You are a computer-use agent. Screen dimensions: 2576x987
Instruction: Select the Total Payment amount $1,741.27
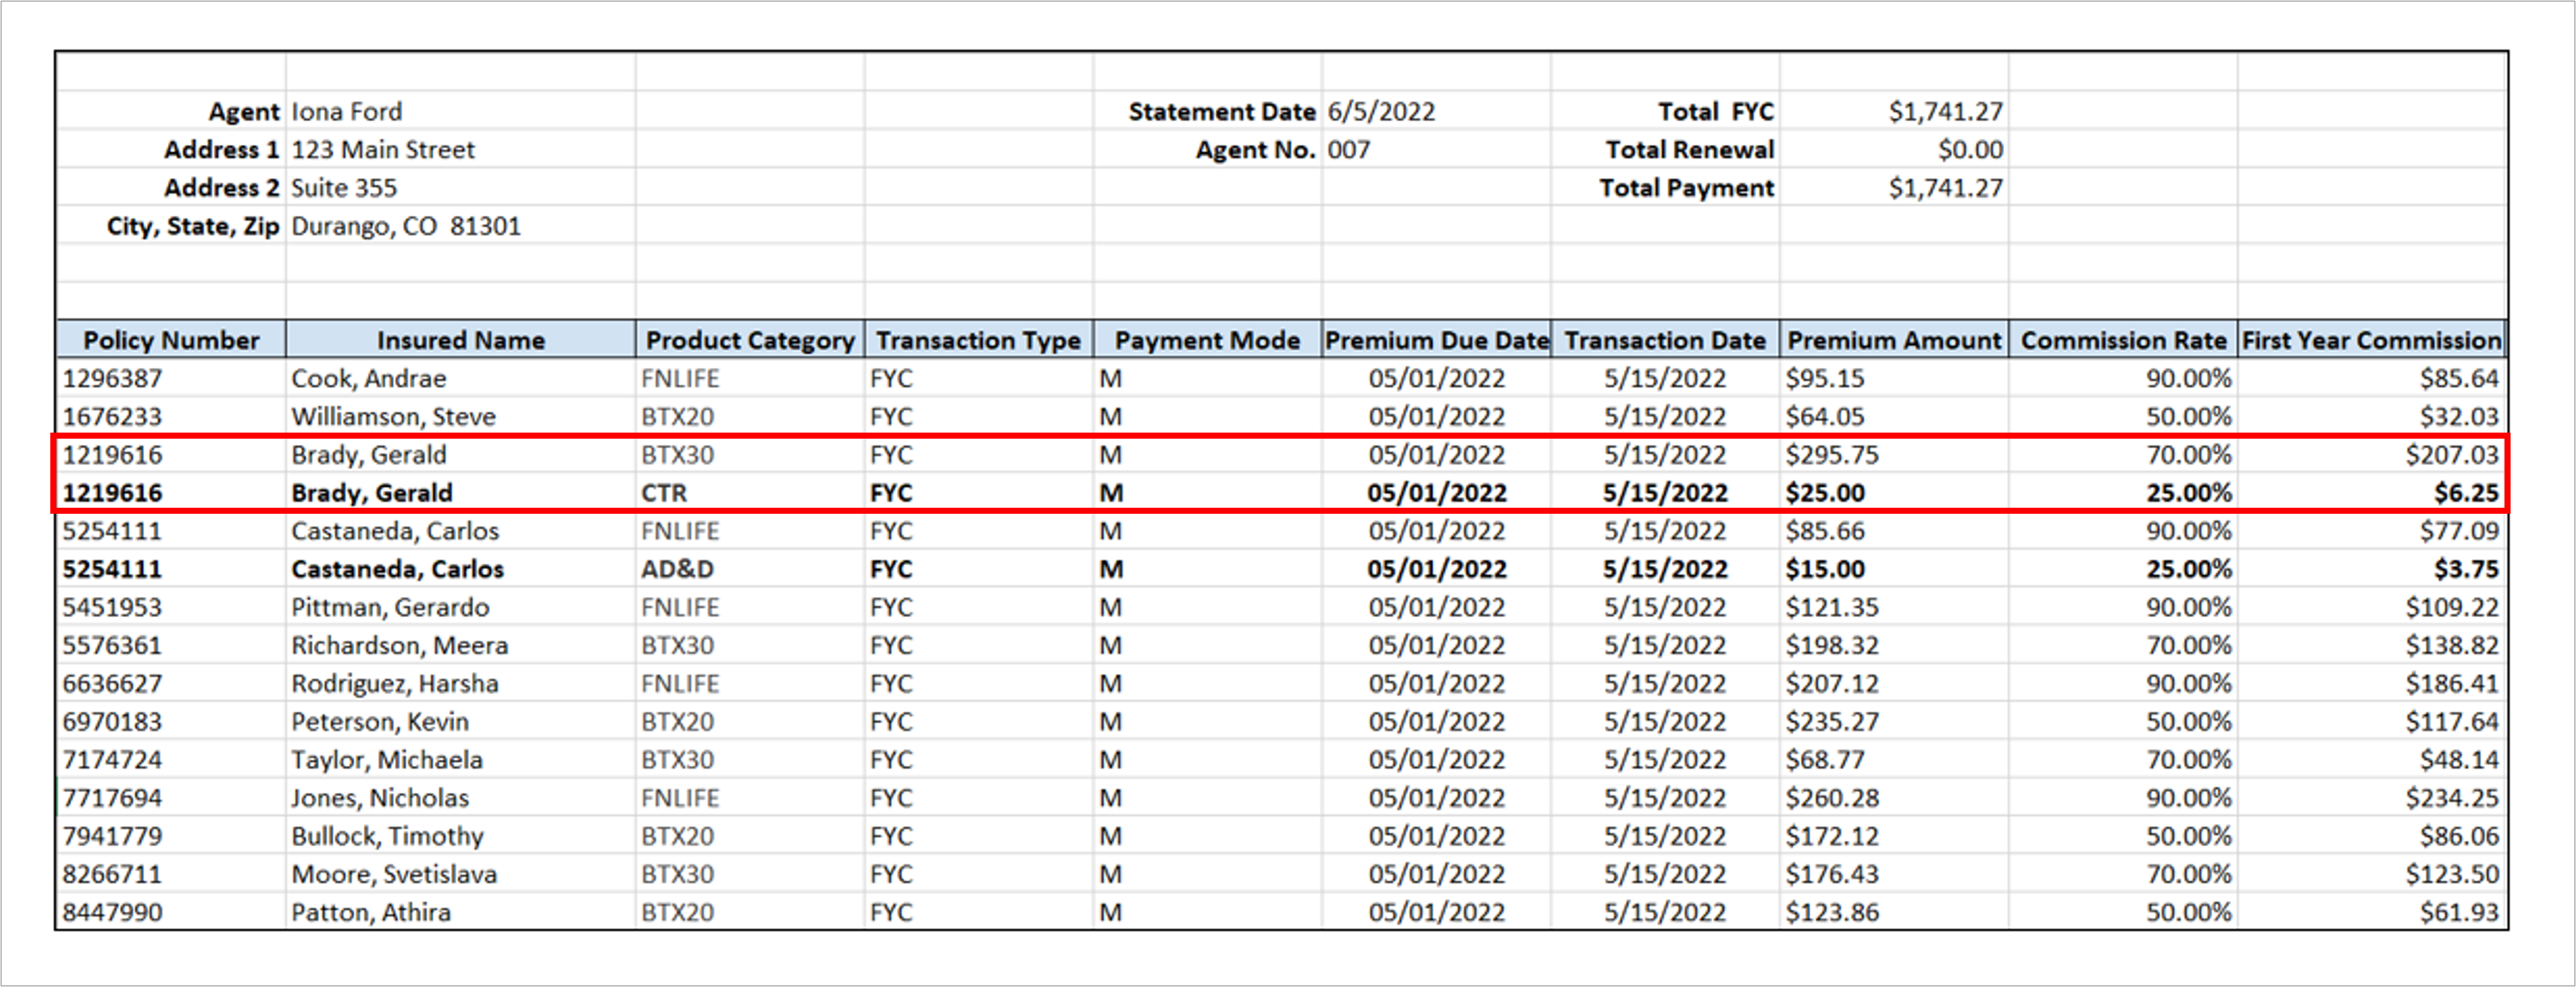point(1945,188)
